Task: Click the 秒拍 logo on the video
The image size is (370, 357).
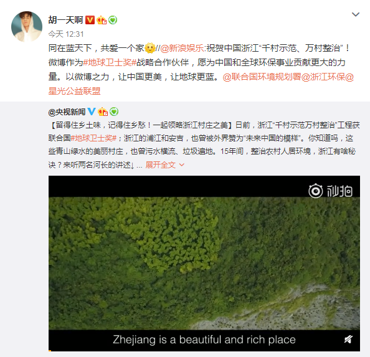Action: (x=331, y=191)
